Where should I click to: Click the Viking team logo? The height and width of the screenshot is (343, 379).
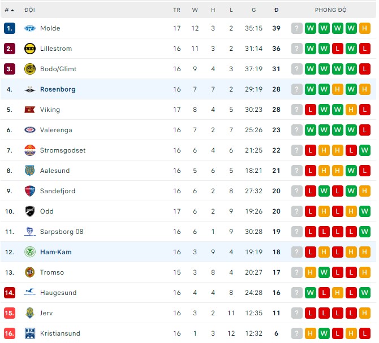(x=30, y=110)
